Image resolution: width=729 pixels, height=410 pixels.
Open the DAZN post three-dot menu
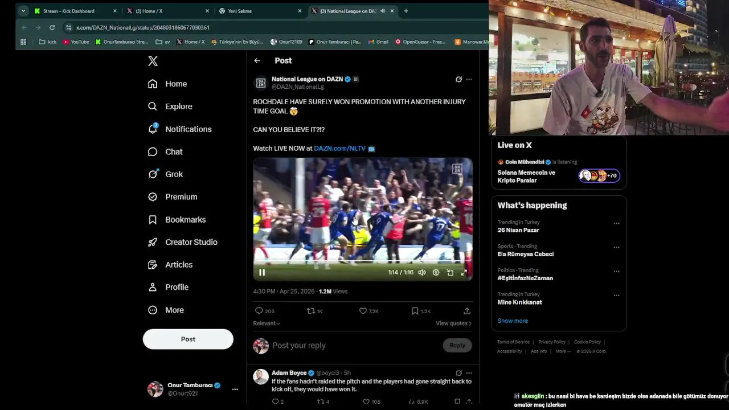(x=469, y=79)
